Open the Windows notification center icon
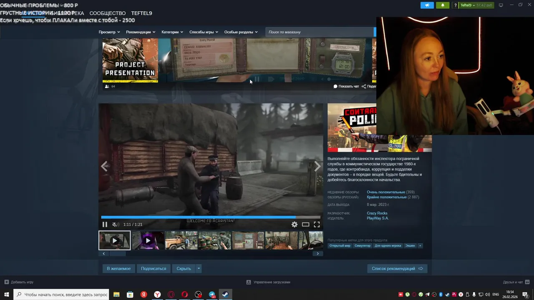This screenshot has width=534, height=300. 525,295
